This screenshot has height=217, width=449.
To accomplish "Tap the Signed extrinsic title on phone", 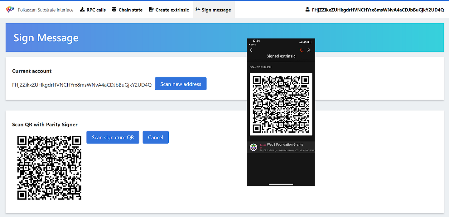I will pos(281,56).
